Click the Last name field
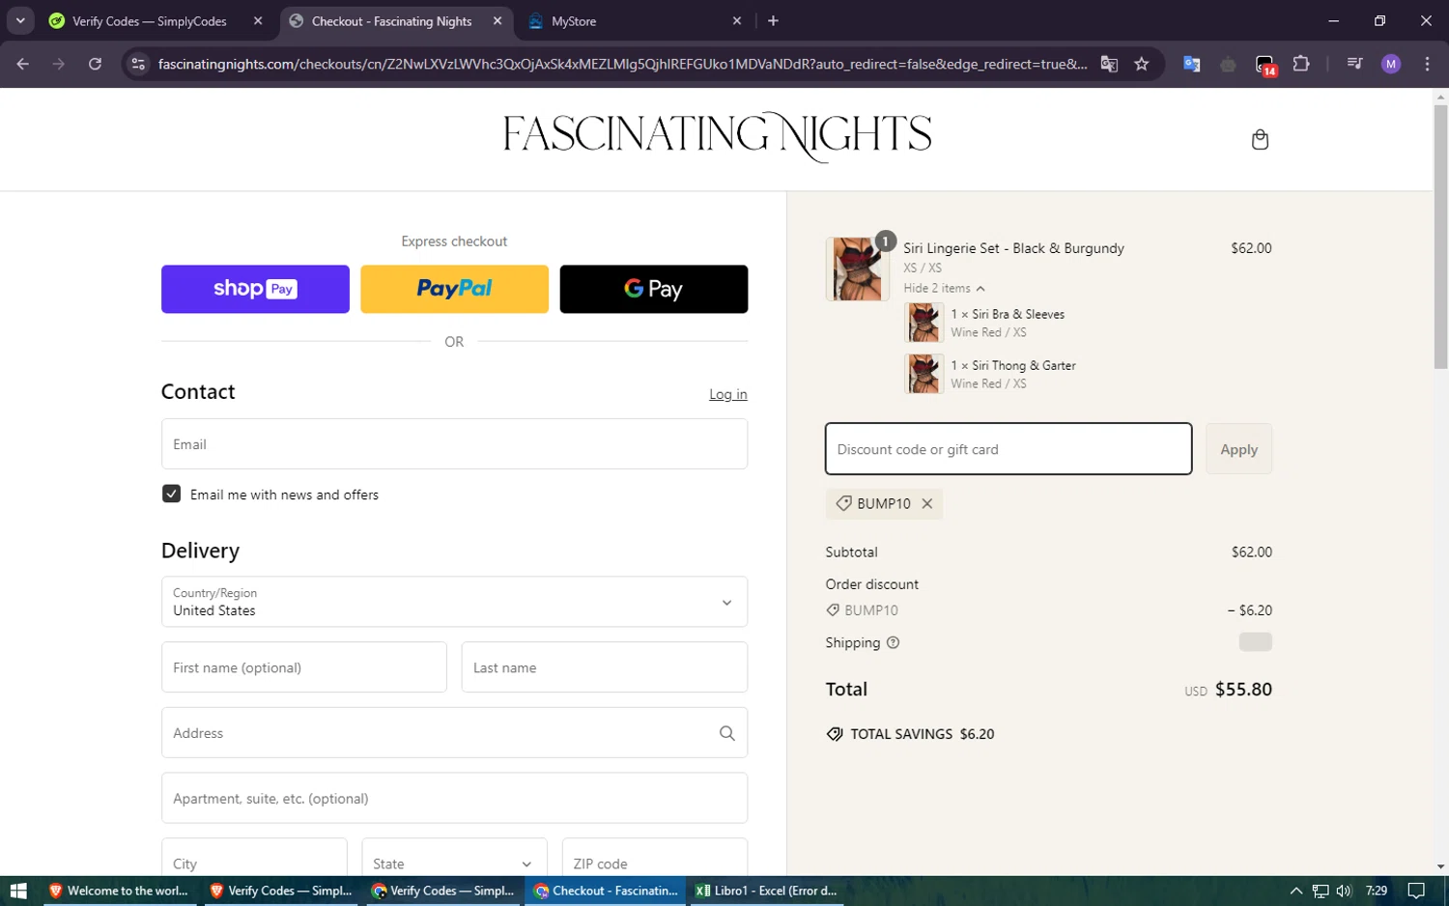This screenshot has height=906, width=1449. [605, 667]
